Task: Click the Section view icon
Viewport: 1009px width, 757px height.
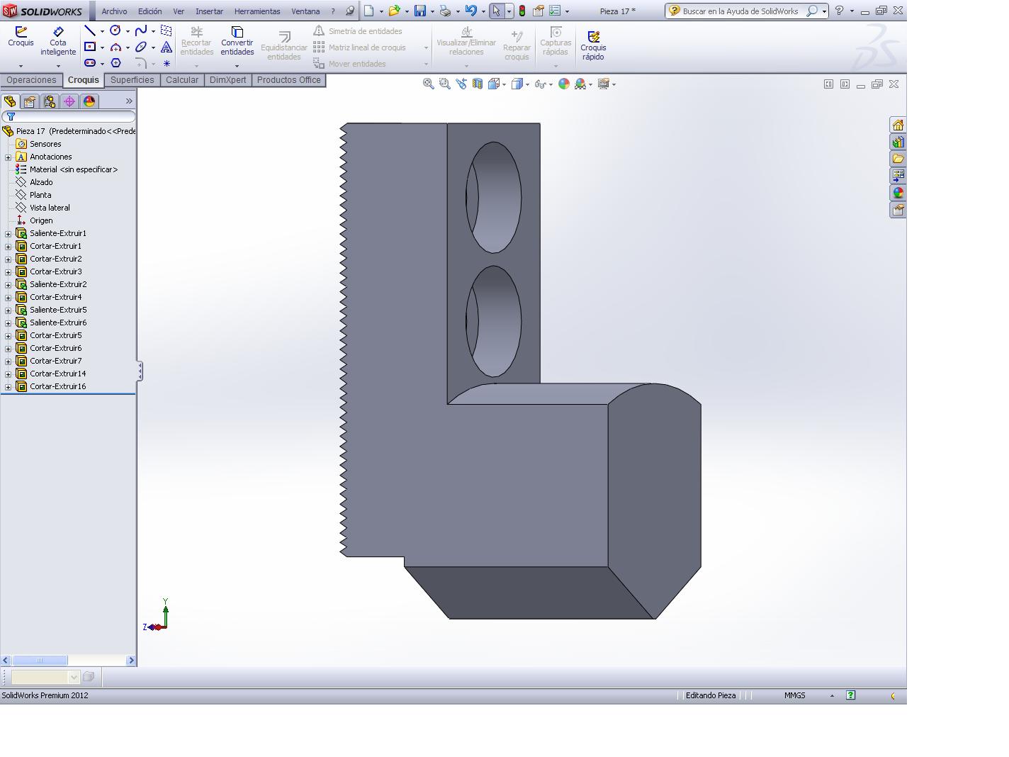Action: click(x=478, y=84)
